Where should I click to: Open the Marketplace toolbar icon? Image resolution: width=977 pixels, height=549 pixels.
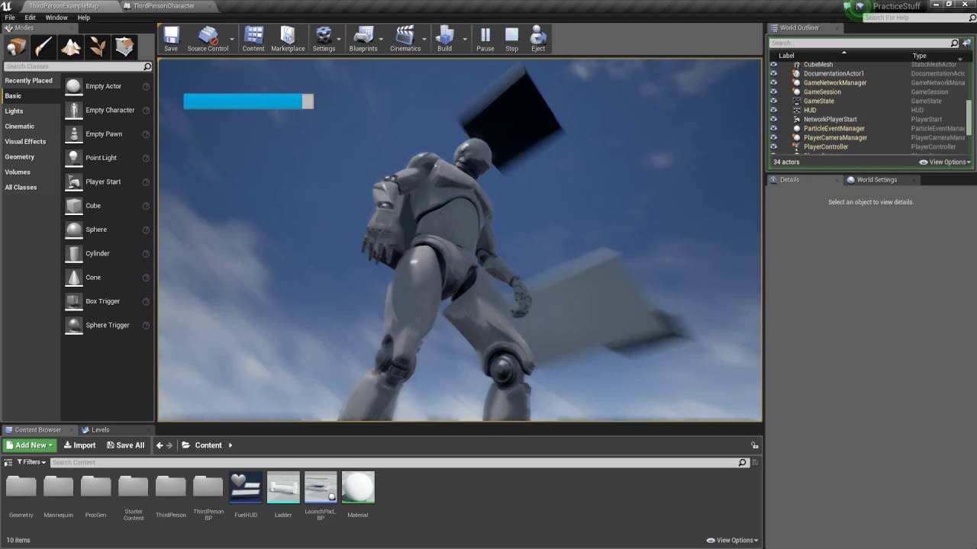(x=288, y=39)
